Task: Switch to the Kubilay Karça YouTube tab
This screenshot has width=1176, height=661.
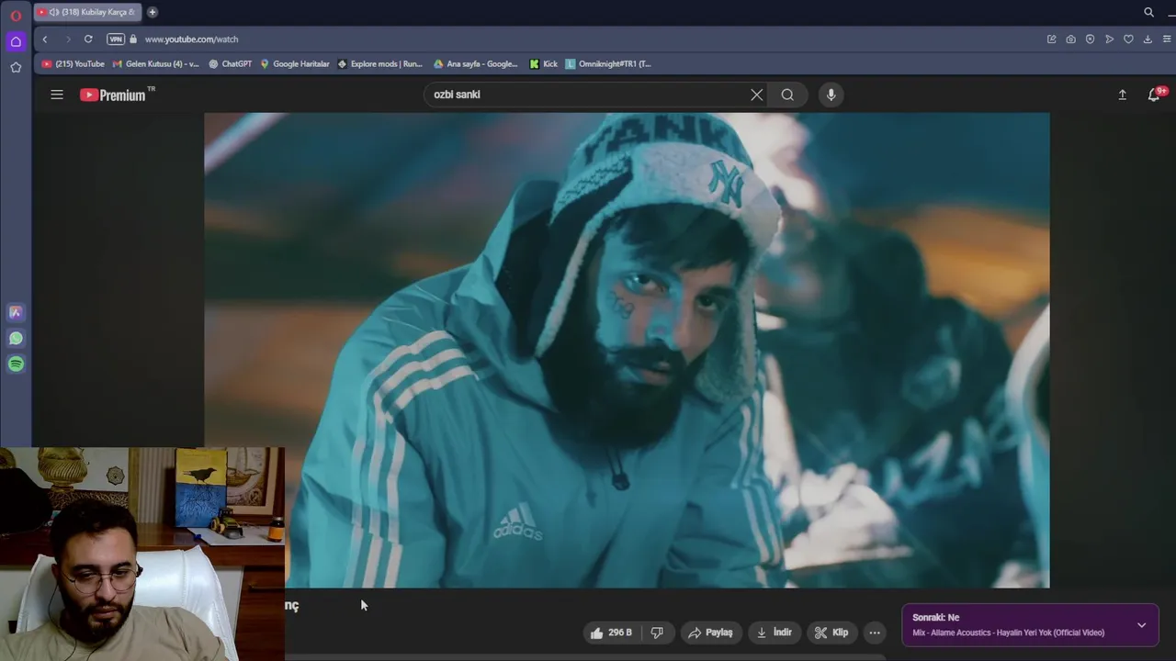Action: [87, 12]
